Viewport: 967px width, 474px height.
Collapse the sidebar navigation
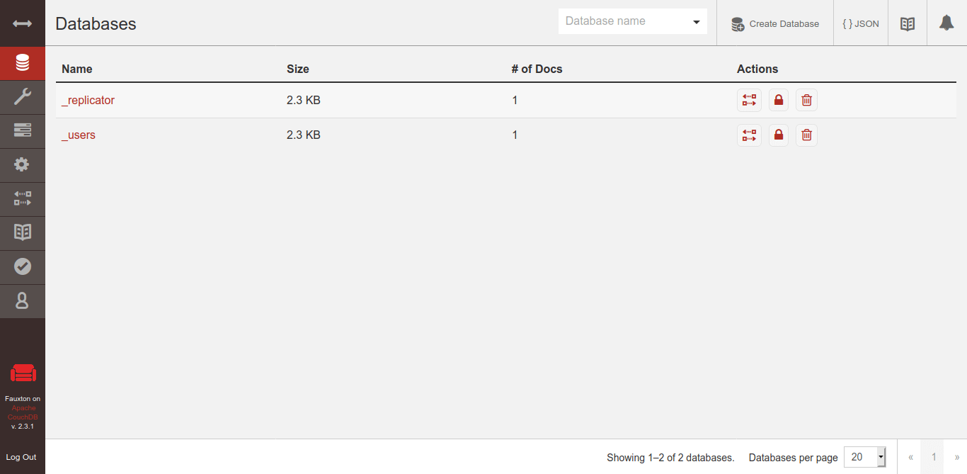click(x=23, y=23)
